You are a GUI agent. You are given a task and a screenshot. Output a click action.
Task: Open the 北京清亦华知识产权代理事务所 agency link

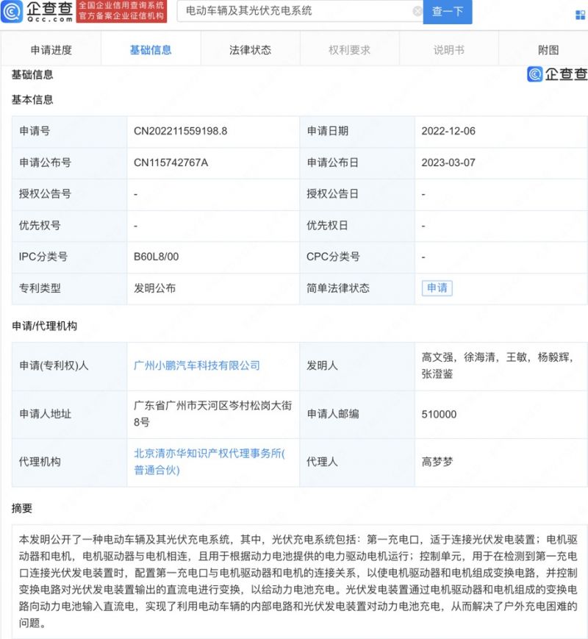pos(209,461)
